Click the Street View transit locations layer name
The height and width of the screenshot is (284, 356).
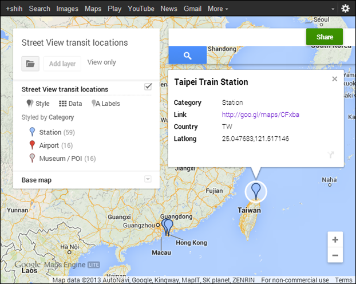coord(65,89)
